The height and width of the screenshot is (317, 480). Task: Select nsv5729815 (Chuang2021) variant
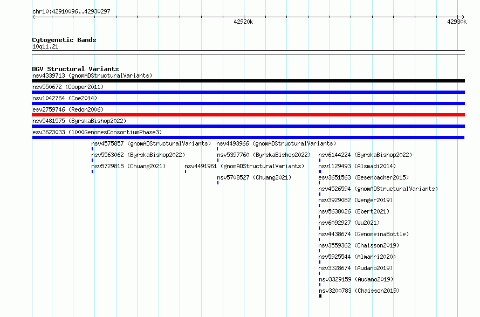[128, 166]
